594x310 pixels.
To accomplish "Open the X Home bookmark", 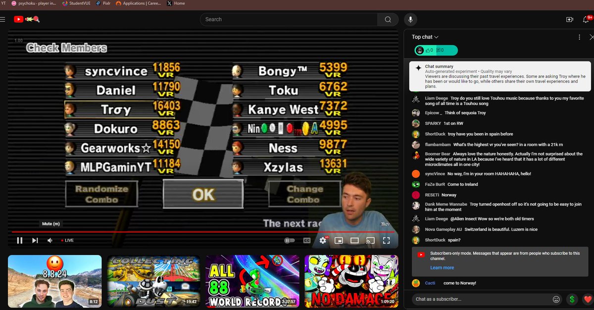I will coord(176,3).
